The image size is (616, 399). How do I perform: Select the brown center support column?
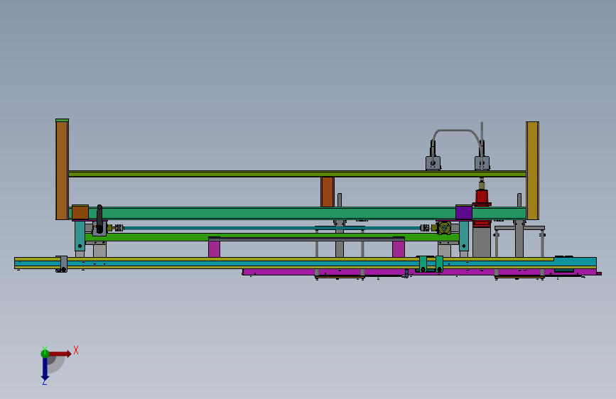328,192
